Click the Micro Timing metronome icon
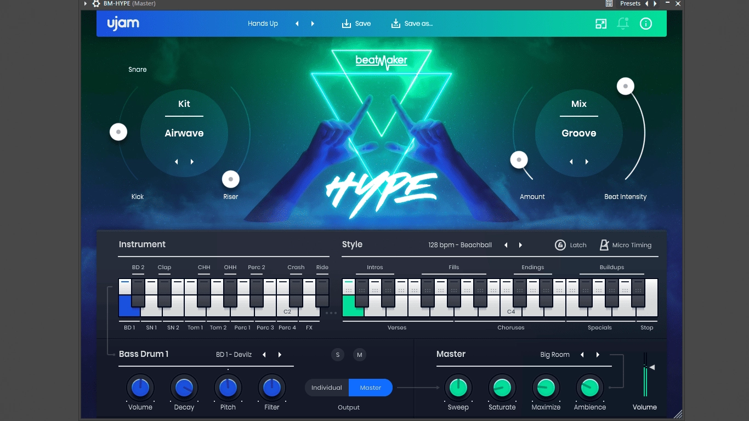749x421 pixels. pos(604,245)
